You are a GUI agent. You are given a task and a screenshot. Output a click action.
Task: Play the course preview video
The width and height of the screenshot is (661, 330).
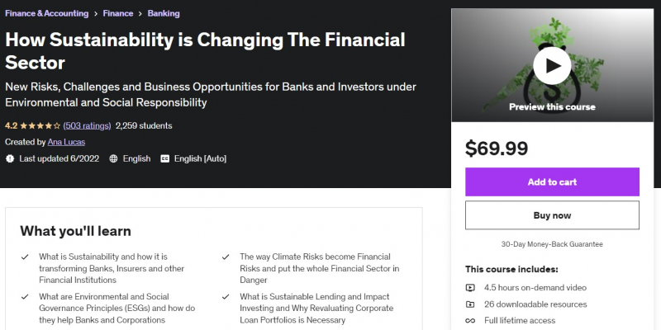click(x=552, y=67)
